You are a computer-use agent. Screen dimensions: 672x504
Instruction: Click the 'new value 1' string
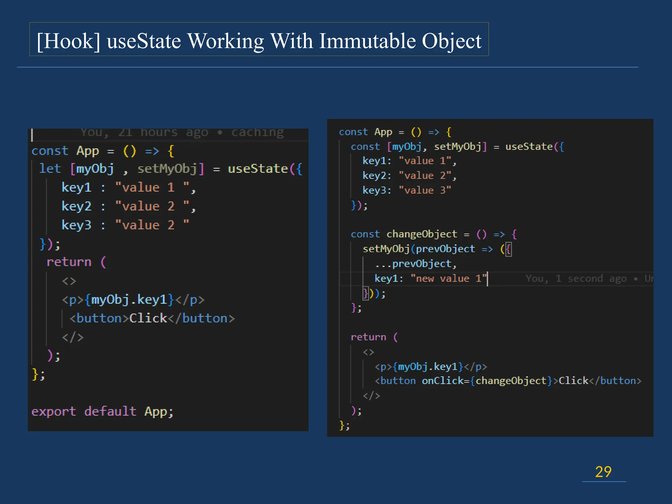(448, 279)
